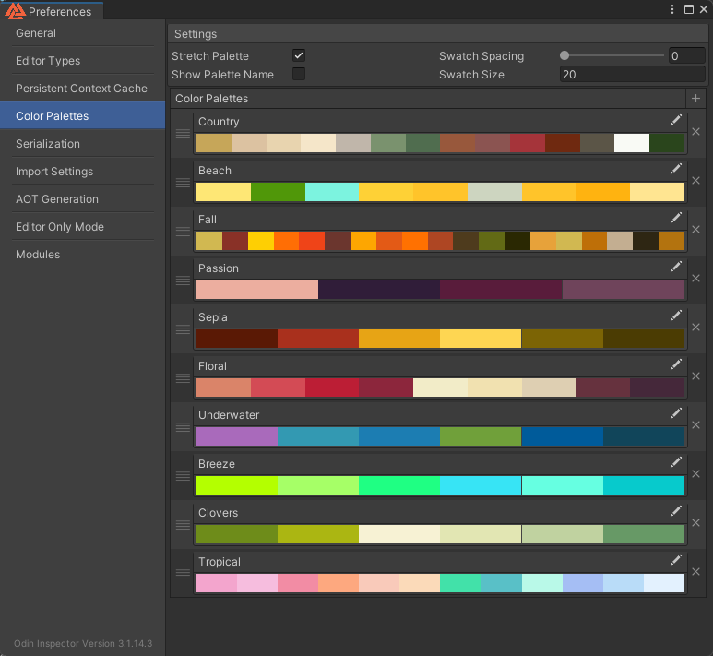713x656 pixels.
Task: Pick the white swatch in Country palette
Action: tap(632, 143)
